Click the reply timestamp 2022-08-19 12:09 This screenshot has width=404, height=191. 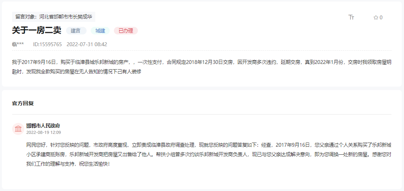(44, 132)
